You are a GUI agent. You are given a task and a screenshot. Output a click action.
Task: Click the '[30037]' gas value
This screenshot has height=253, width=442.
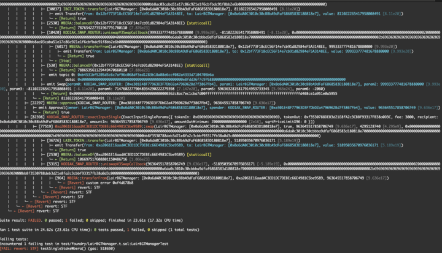point(54,9)
